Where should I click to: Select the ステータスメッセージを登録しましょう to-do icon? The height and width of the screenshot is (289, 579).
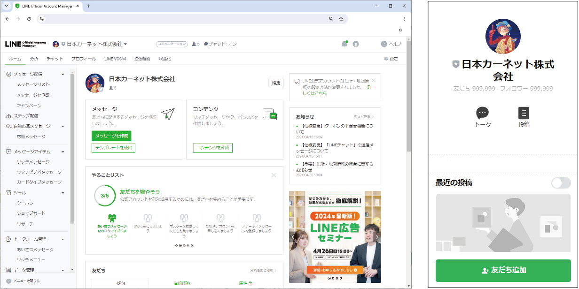[x=256, y=218]
